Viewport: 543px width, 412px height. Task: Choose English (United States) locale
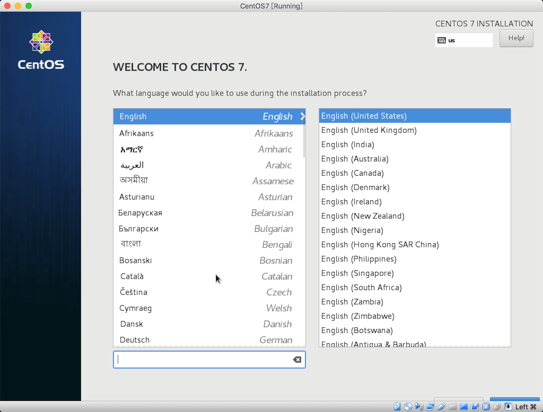(x=415, y=116)
